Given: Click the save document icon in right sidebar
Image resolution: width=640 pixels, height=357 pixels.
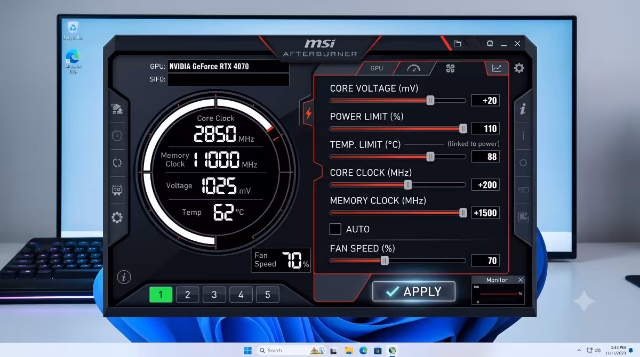Looking at the screenshot, I should pos(523,217).
